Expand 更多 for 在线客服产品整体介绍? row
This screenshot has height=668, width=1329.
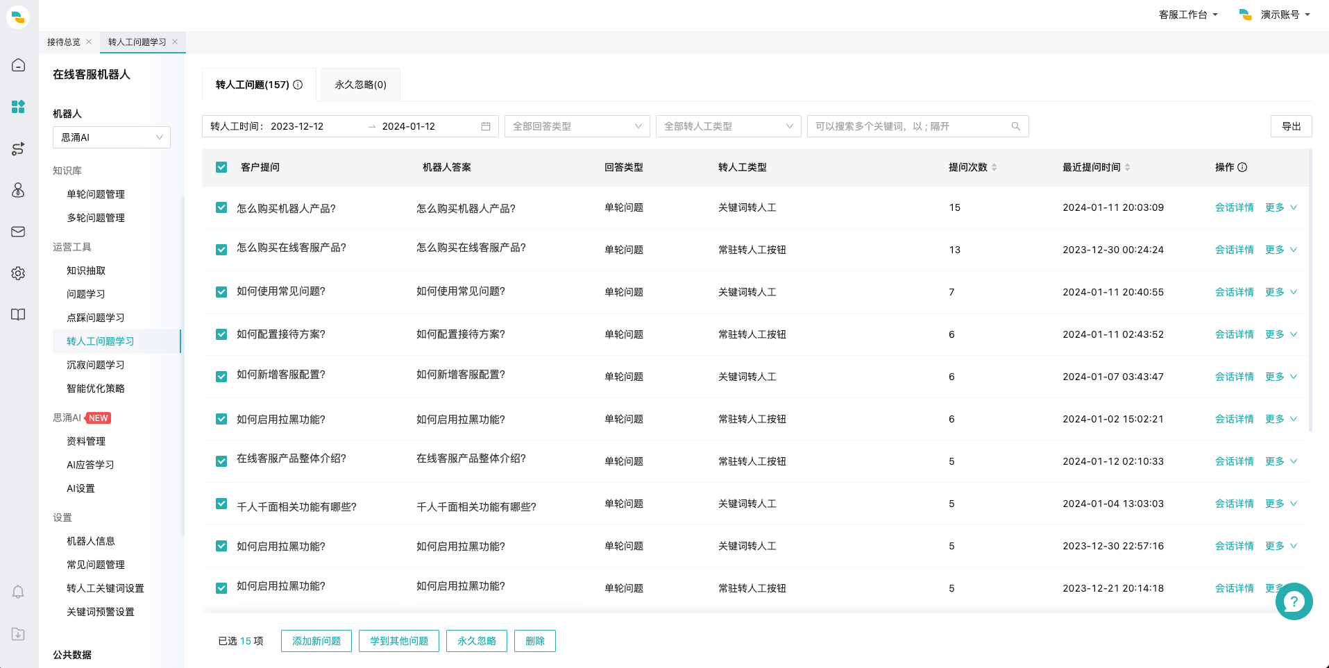click(x=1280, y=461)
